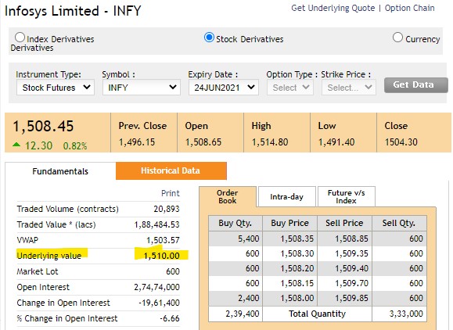Open the Option Chain link

click(x=409, y=8)
